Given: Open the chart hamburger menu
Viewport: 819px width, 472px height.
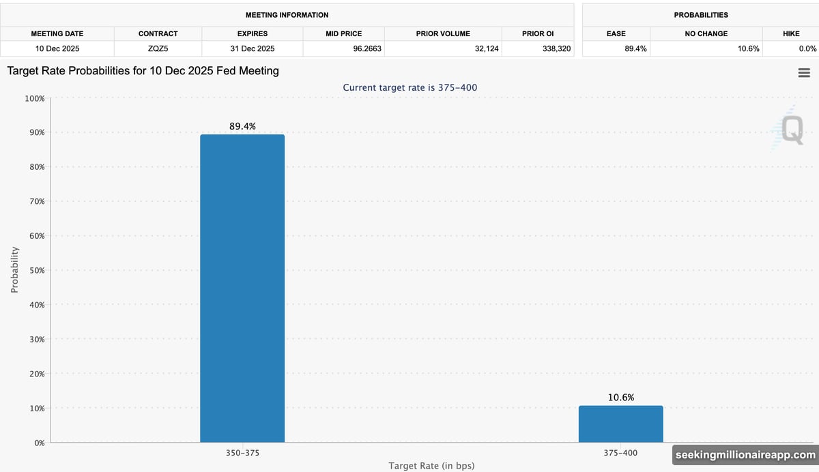Looking at the screenshot, I should (x=803, y=73).
